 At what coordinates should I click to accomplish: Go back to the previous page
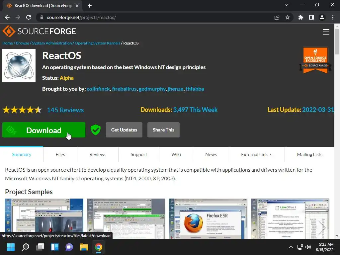coord(7,17)
